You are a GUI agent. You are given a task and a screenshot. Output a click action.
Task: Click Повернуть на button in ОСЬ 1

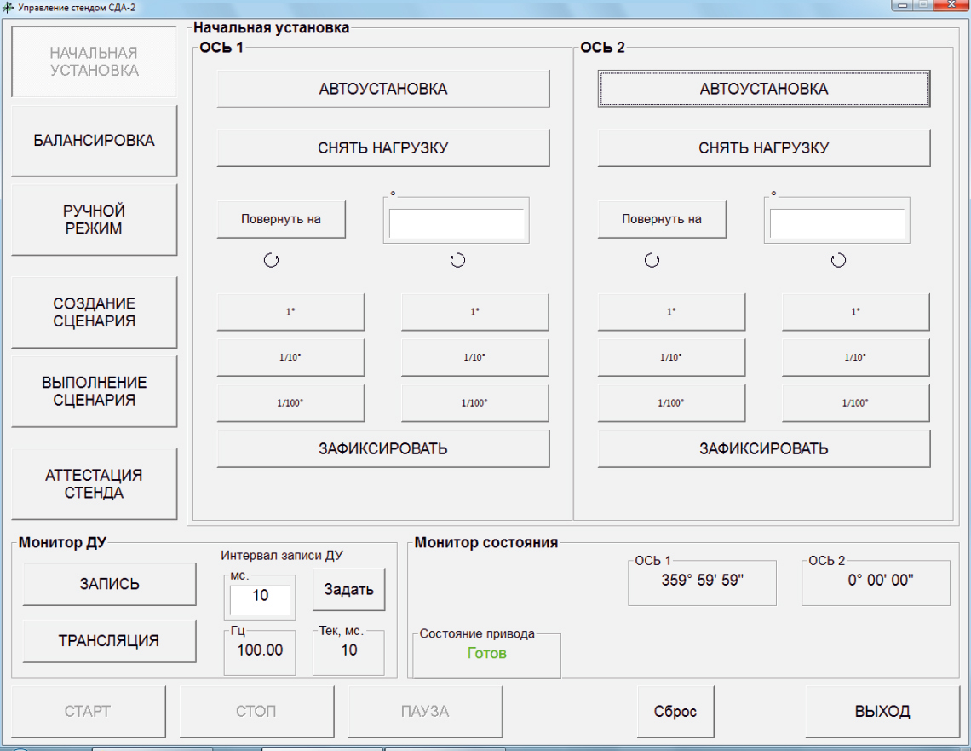281,219
